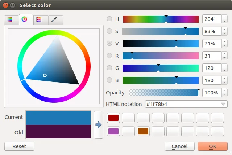
Task: Select the S saturation radio button
Action: tap(109, 31)
